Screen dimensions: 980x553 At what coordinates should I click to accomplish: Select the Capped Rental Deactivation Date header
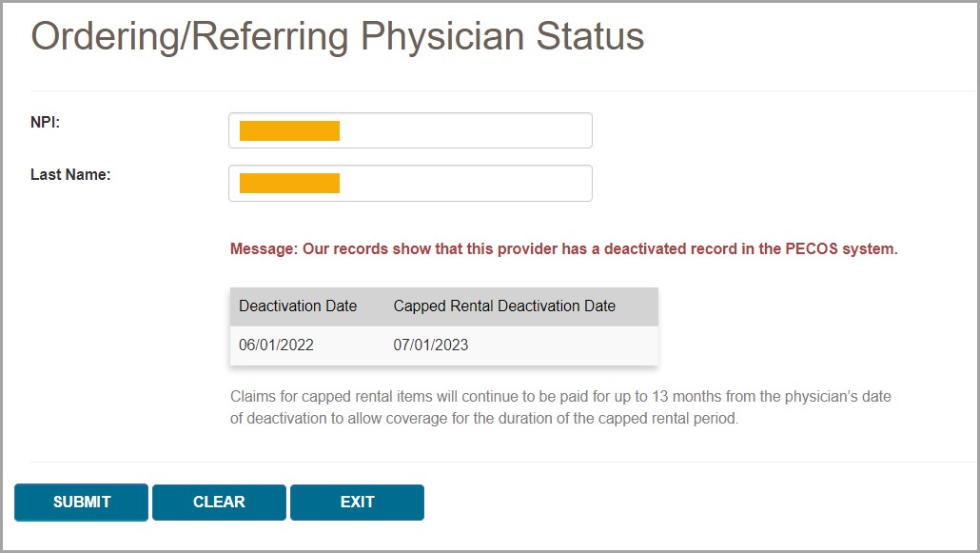(504, 306)
